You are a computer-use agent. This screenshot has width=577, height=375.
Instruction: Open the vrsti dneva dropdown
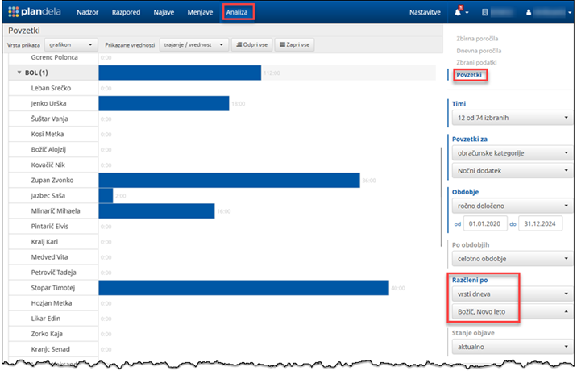[x=509, y=294]
